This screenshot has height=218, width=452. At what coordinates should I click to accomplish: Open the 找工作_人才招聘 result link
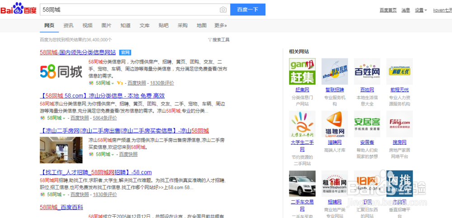(96, 172)
